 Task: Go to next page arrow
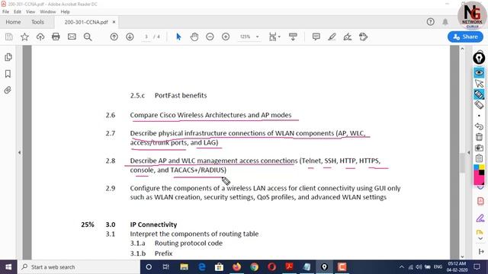click(130, 37)
